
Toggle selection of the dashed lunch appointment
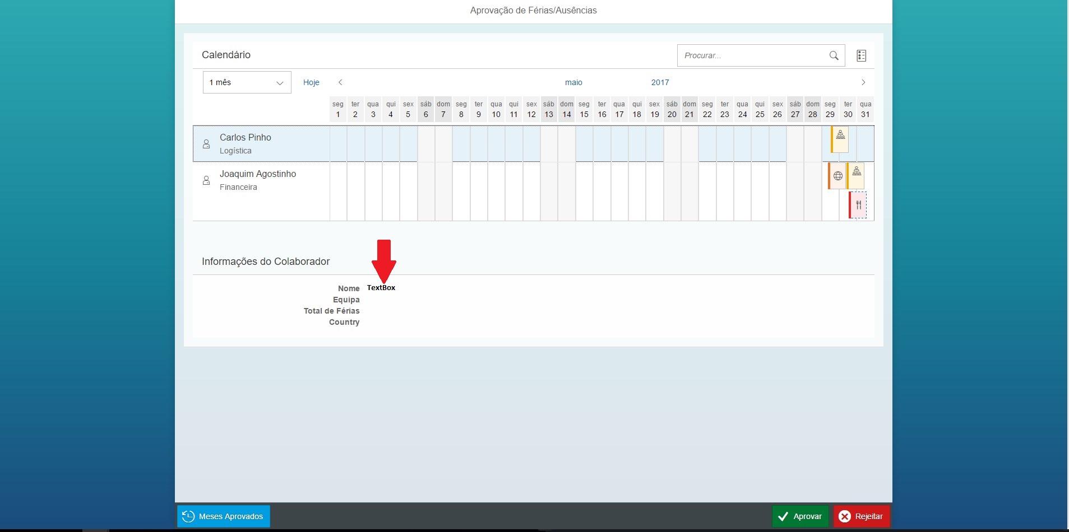point(858,205)
